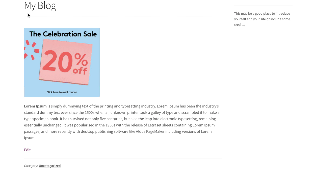Click the large '20' numeral in banner

pos(58,61)
